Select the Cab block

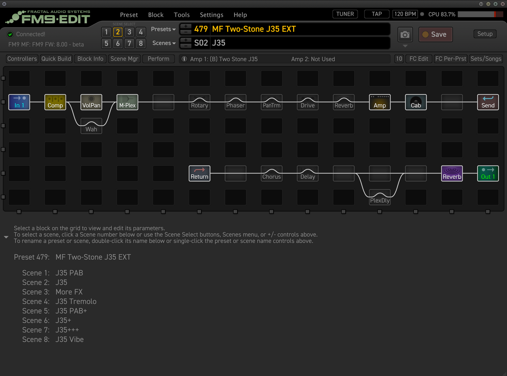click(x=416, y=102)
